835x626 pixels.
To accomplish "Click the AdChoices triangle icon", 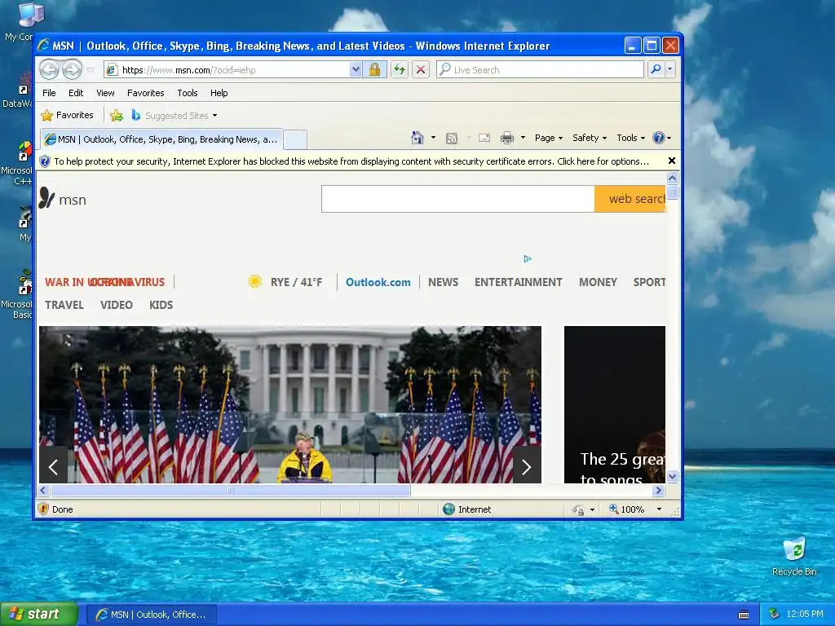I will coord(528,258).
